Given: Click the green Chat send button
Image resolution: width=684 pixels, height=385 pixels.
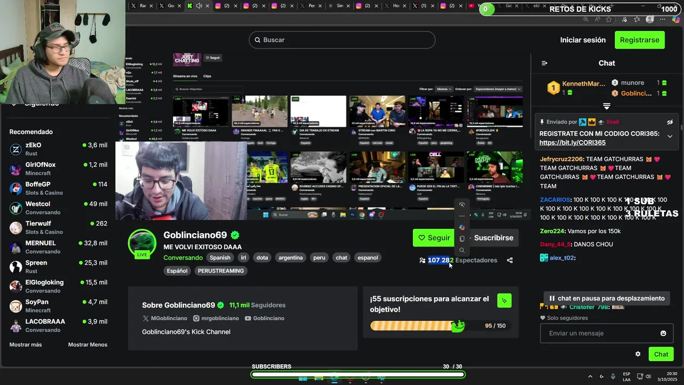Looking at the screenshot, I should 661,354.
